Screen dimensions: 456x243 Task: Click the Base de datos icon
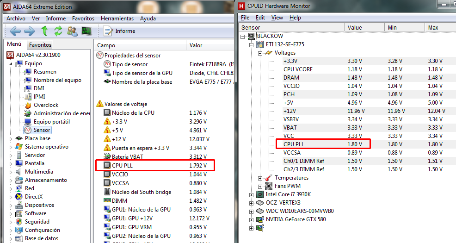click(x=19, y=238)
